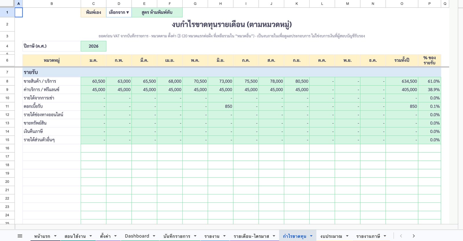Screen dimensions: 463x241
Task: Click the select-all corner box
Action: [x=7, y=3]
